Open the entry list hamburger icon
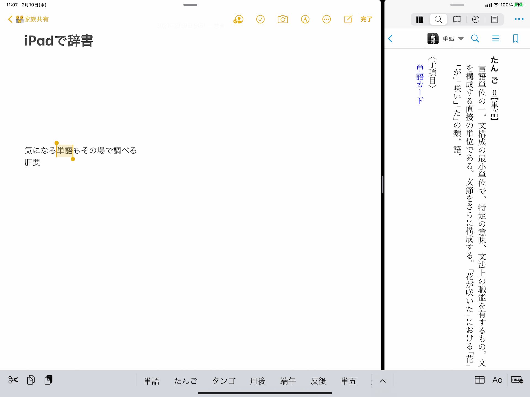The width and height of the screenshot is (530, 397). (x=496, y=39)
